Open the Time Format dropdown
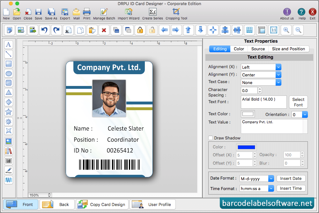The height and width of the screenshot is (213, 319). point(257,188)
